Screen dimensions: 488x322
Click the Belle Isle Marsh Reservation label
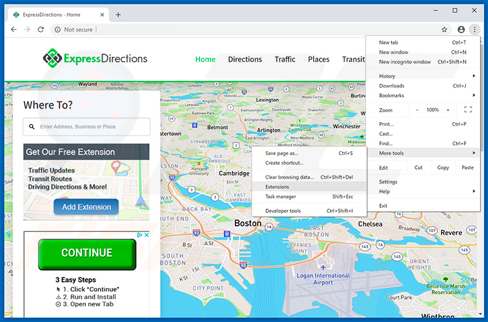pyautogui.click(x=446, y=289)
